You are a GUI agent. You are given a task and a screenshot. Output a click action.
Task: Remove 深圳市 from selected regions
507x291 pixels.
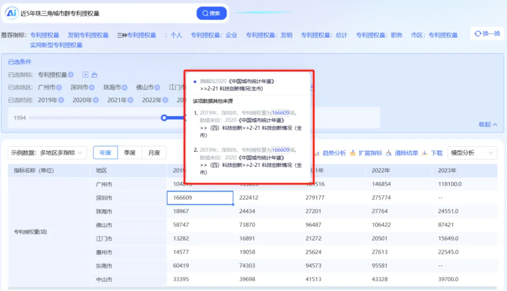click(92, 88)
